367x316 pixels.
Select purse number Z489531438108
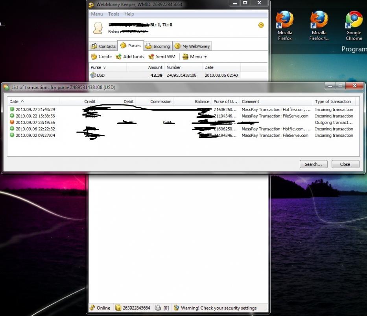coord(181,75)
